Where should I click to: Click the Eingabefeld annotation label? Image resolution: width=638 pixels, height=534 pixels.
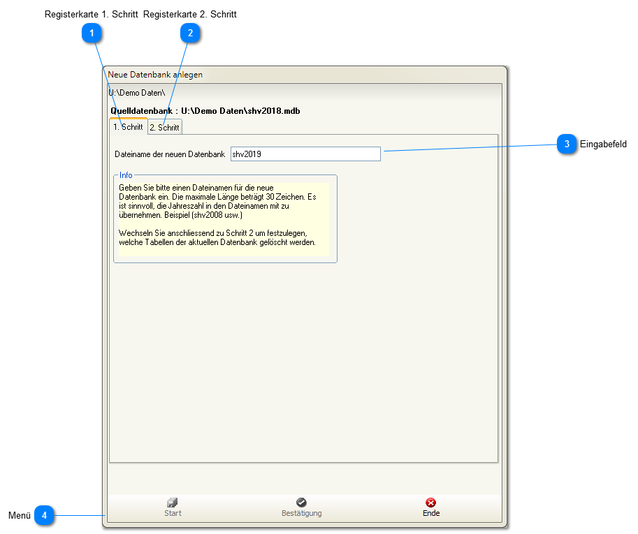point(603,144)
